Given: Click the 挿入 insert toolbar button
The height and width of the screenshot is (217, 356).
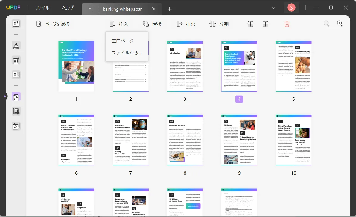Looking at the screenshot, I should [x=119, y=24].
